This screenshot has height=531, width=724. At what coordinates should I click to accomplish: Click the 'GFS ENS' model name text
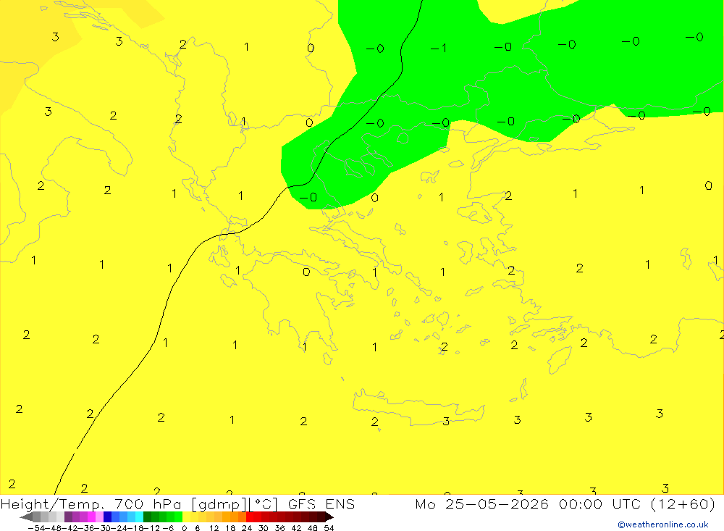(321, 503)
